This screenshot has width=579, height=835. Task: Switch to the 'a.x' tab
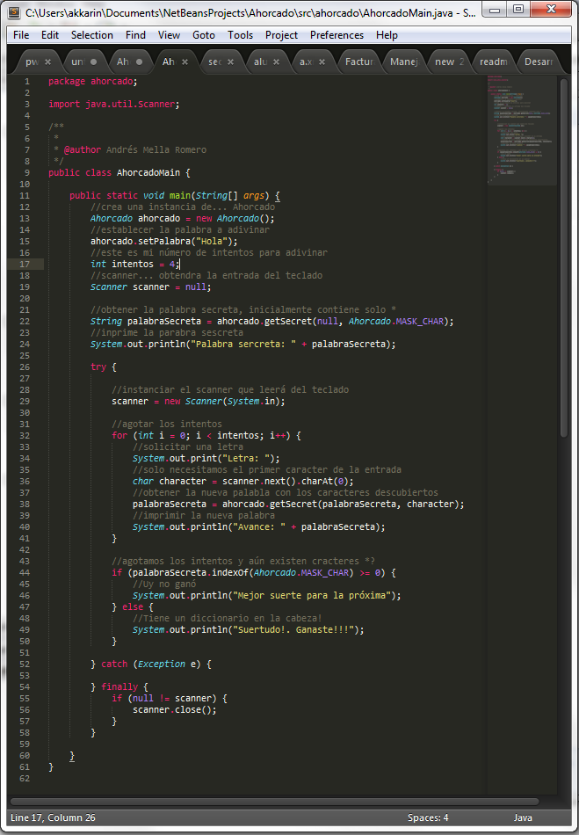(x=306, y=62)
